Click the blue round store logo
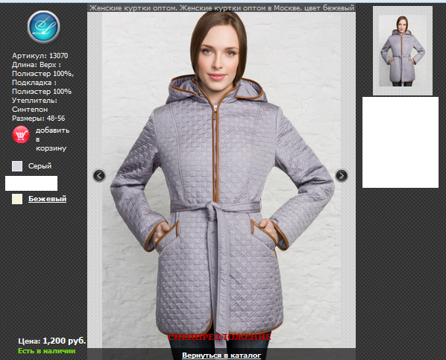 pyautogui.click(x=43, y=27)
